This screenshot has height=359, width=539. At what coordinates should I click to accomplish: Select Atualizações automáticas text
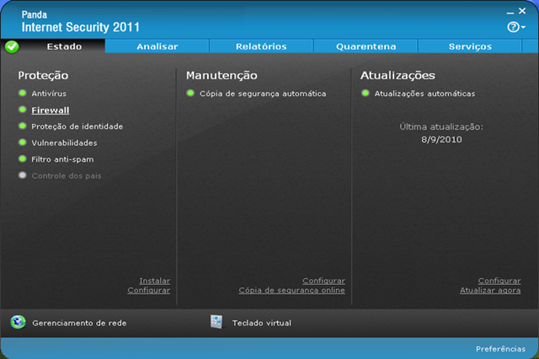point(424,94)
